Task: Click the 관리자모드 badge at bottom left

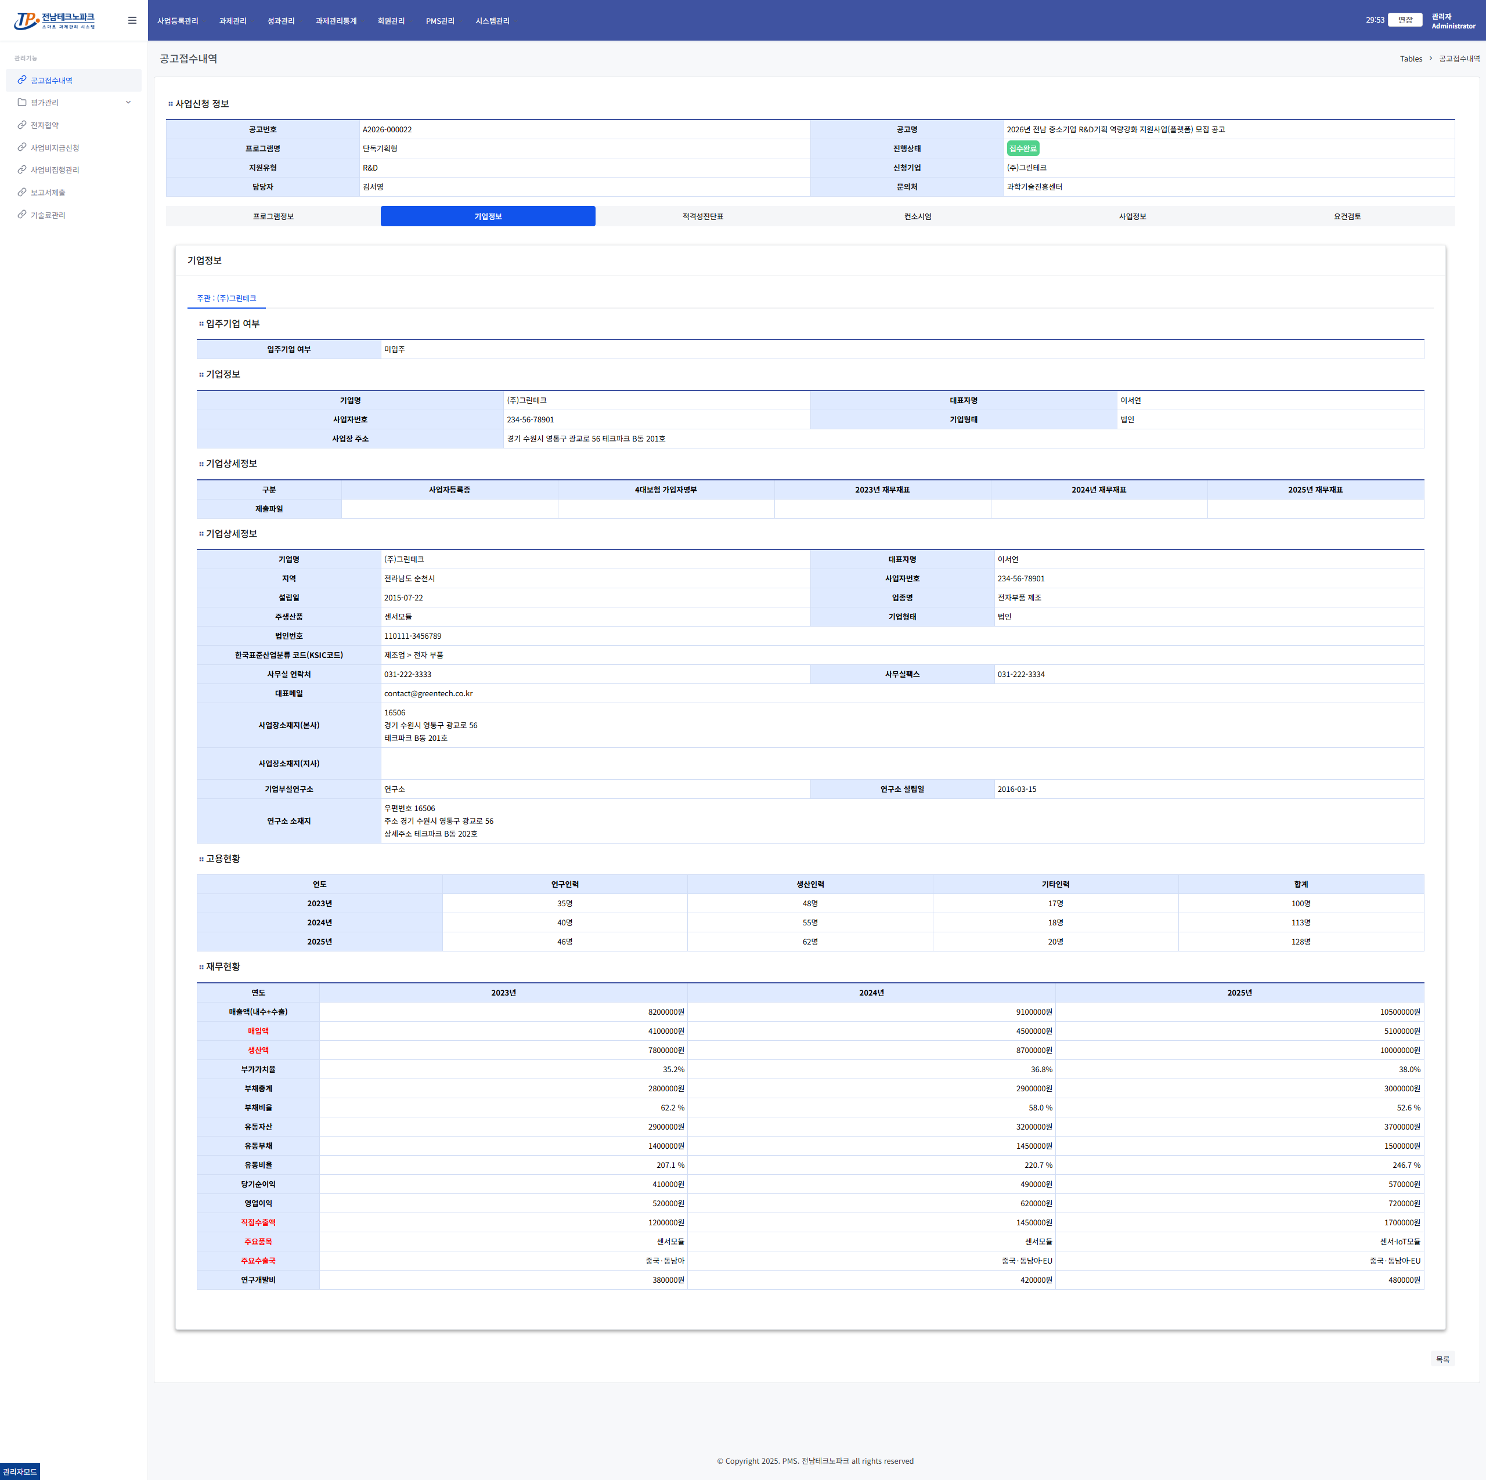Action: 20,1471
